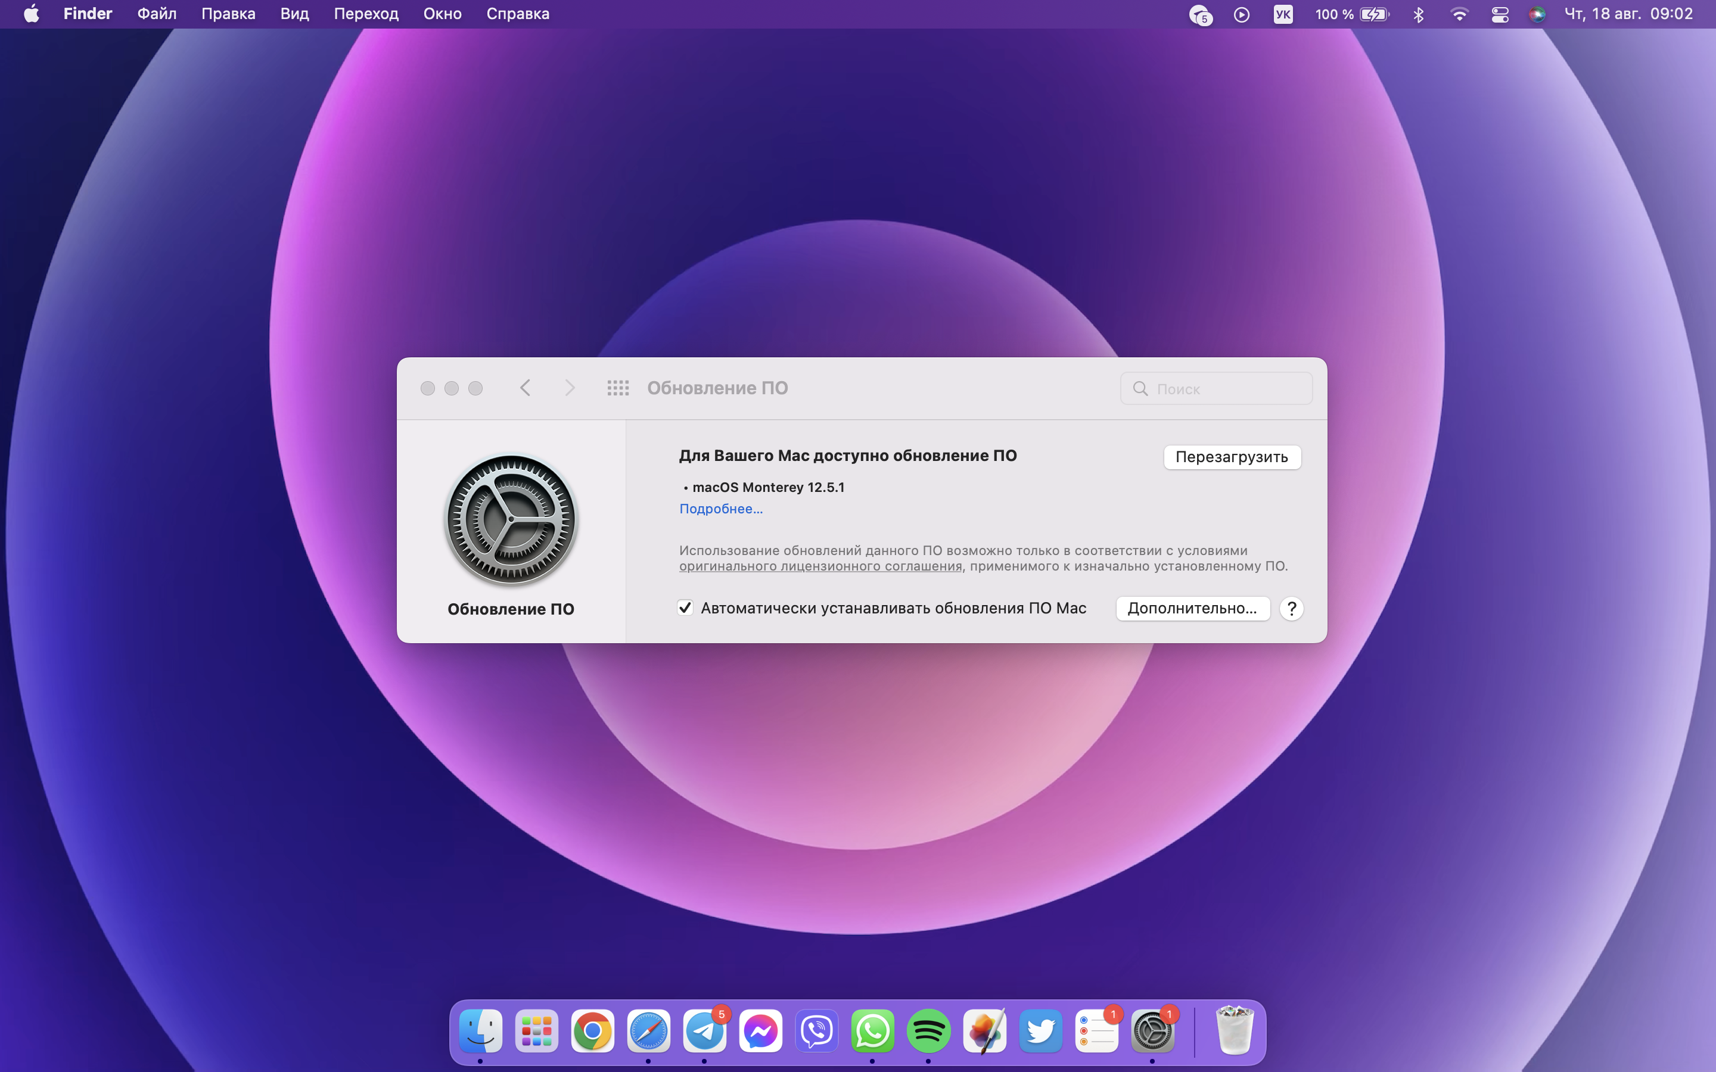This screenshot has height=1072, width=1716.
Task: Open the Wi-Fi status menu
Action: point(1459,14)
